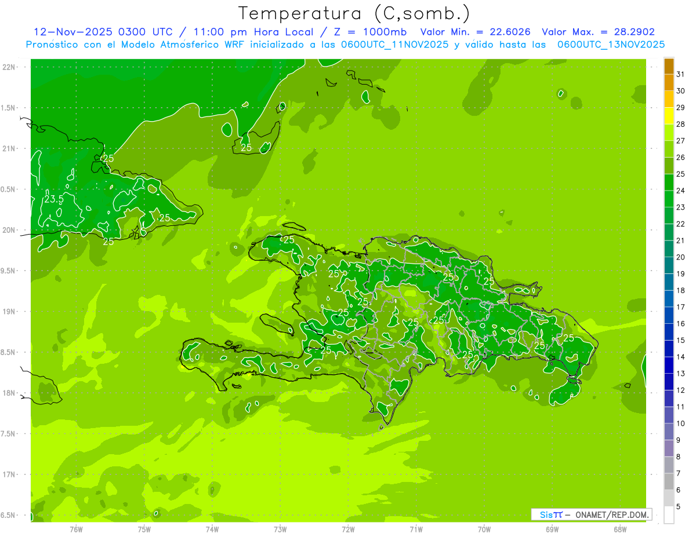
Task: Click the '69W' longitude axis label
Action: pos(552,529)
